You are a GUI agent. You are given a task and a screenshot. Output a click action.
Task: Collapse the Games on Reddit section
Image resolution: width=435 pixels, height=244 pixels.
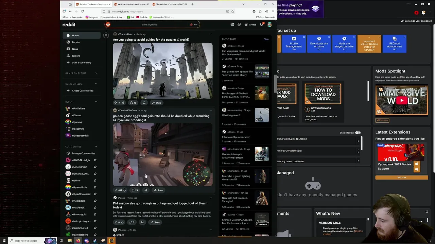click(96, 73)
